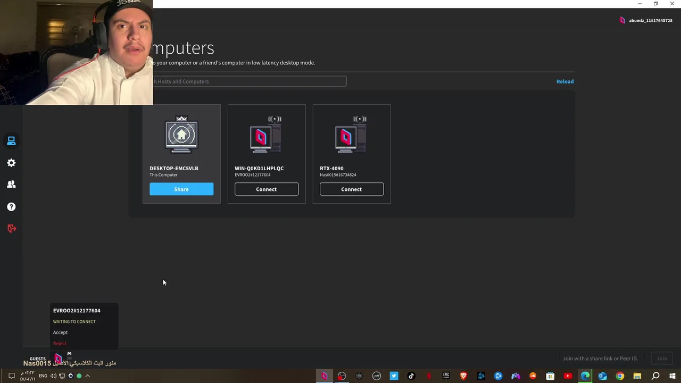Open File Explorer from the taskbar
This screenshot has width=681, height=383.
coord(637,376)
